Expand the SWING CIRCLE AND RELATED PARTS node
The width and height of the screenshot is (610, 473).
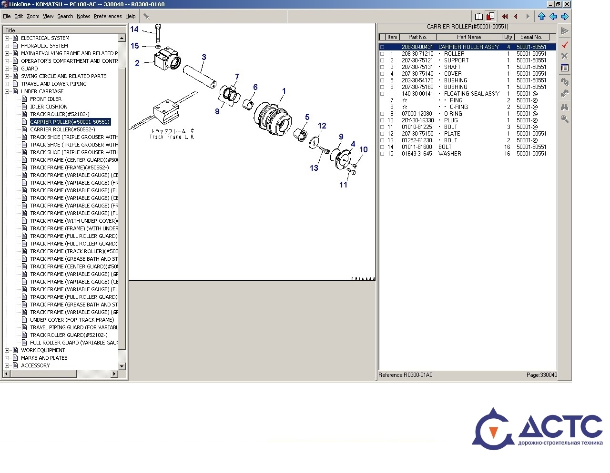[7, 76]
